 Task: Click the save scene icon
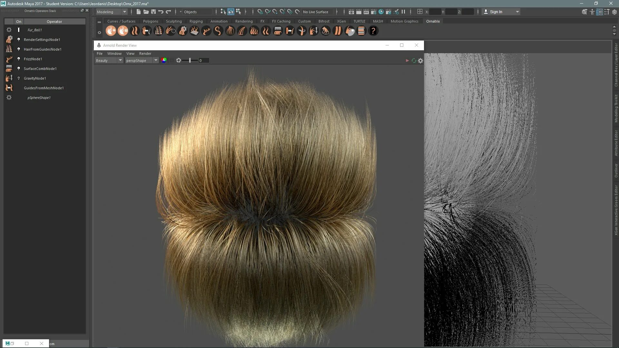[153, 12]
